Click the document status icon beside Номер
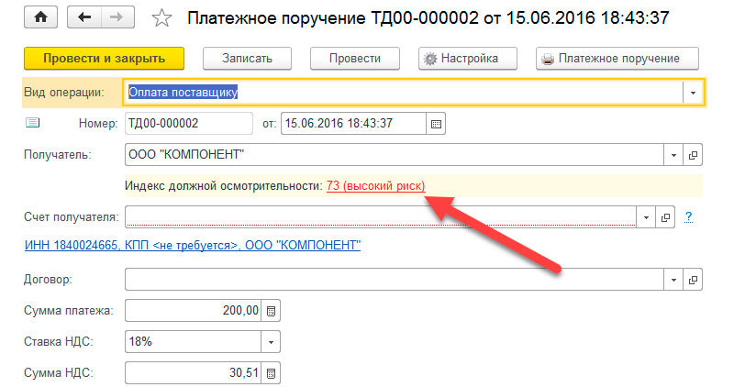Screen dimensions: 734x387 [x=32, y=122]
